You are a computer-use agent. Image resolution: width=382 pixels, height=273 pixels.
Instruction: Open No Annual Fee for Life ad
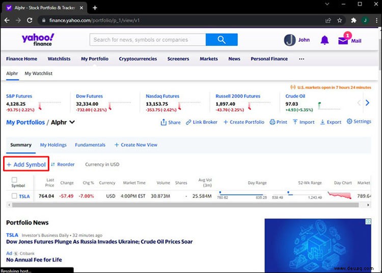coord(34,260)
